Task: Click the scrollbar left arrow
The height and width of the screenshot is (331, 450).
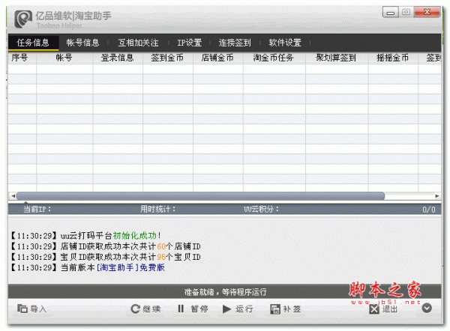Action: click(x=13, y=196)
